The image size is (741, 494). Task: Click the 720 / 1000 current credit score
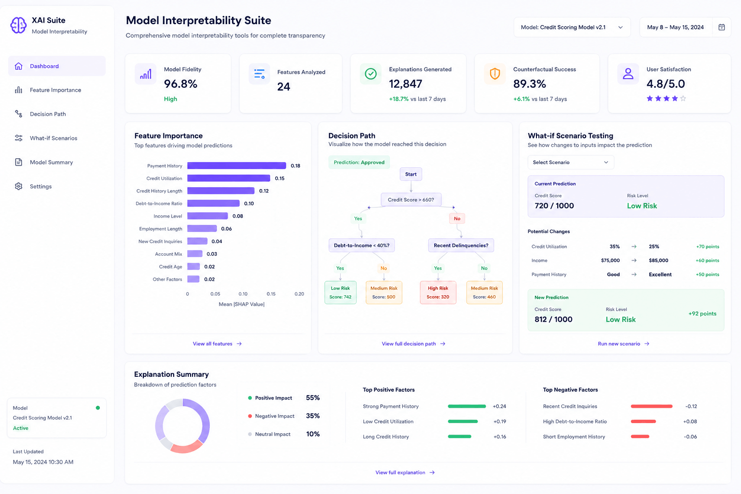(x=554, y=206)
